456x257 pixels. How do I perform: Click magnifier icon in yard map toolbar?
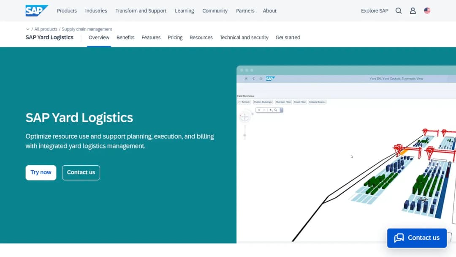pyautogui.click(x=276, y=110)
